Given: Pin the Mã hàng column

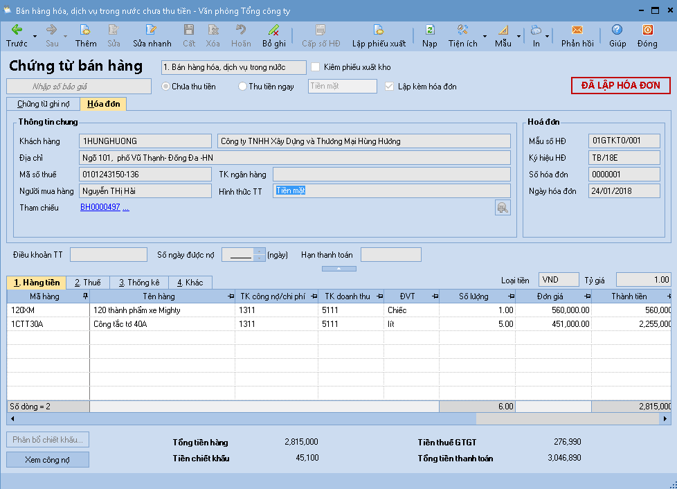Looking at the screenshot, I should [85, 296].
